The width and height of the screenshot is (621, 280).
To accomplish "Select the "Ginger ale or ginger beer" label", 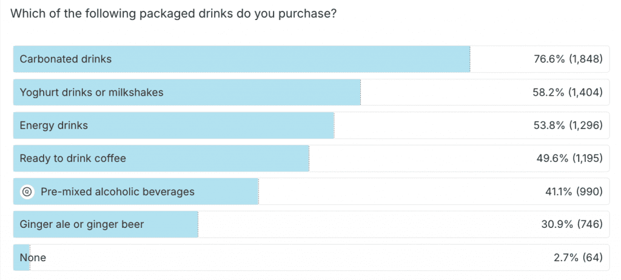I will pos(82,224).
